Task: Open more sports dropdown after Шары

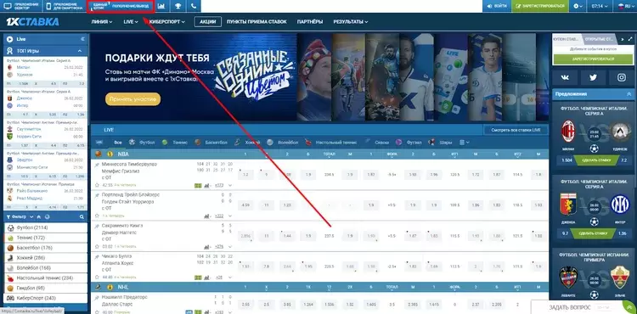Action: [465, 143]
